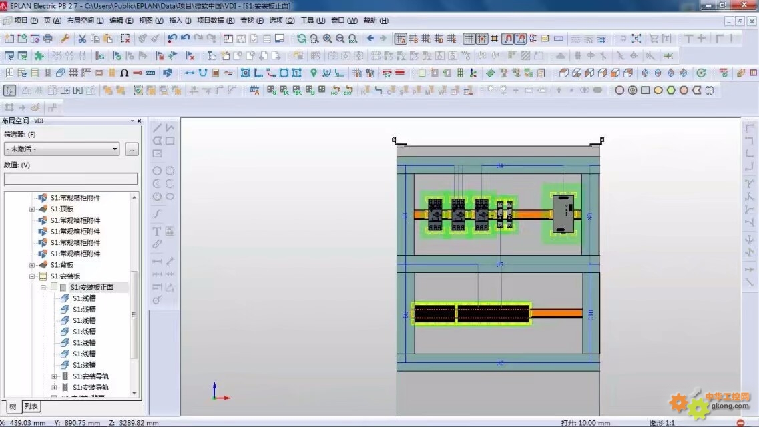
Task: Click the filter browse "..." button
Action: 132,149
